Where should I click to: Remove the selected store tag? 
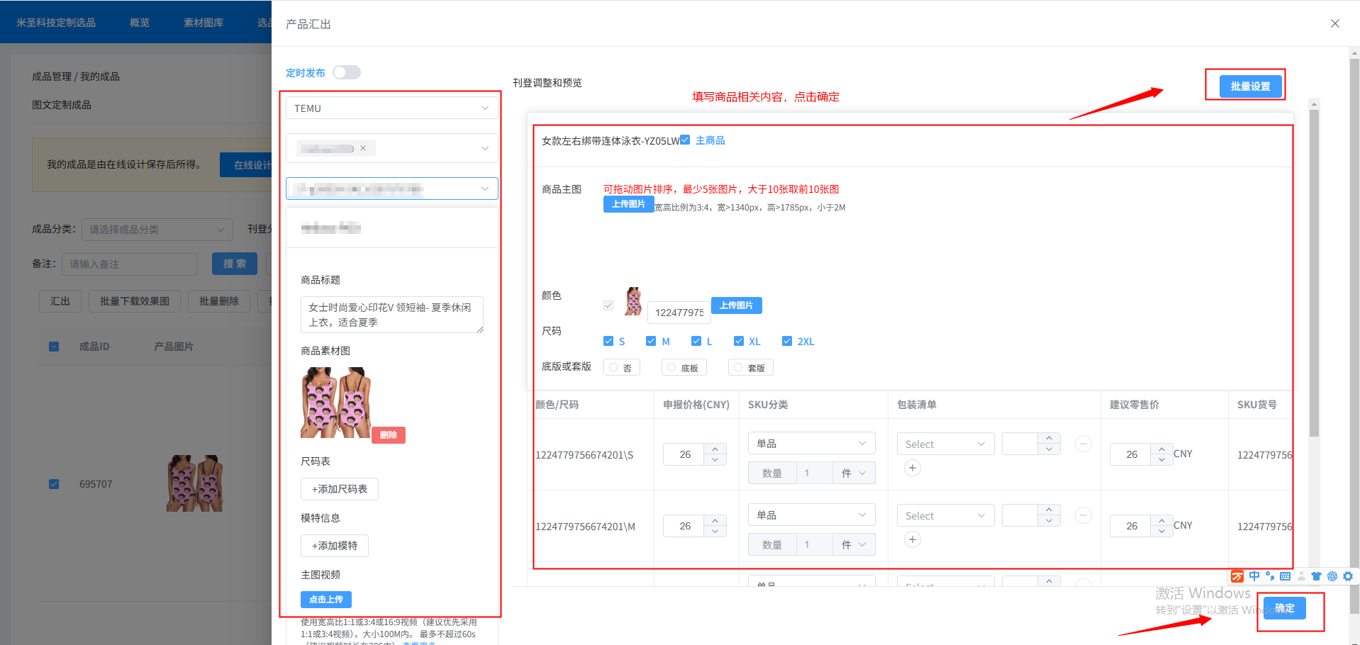click(363, 148)
